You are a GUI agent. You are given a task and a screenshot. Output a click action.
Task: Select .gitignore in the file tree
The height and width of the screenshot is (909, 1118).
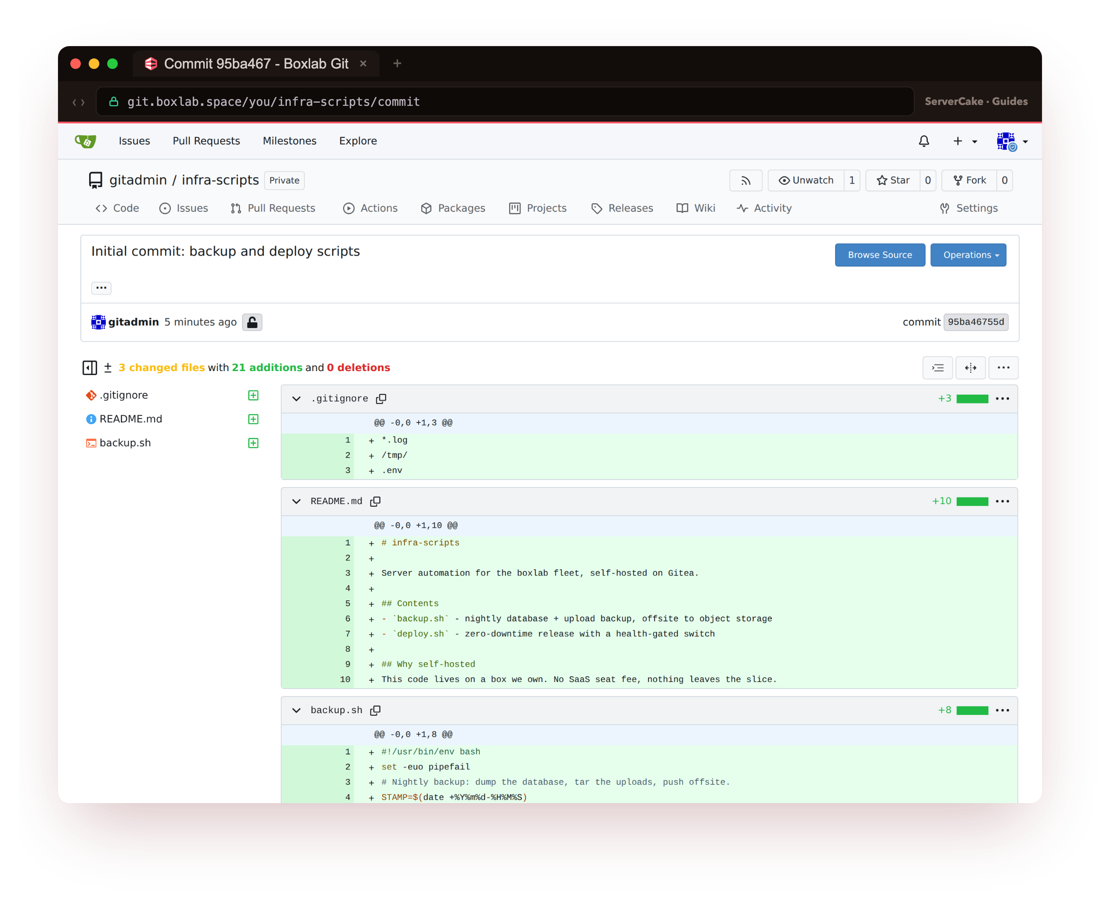coord(123,395)
